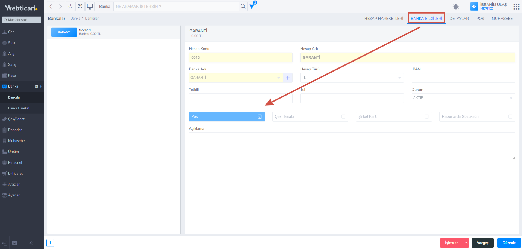
Task: Click the plus icon beside Banka Adı
Action: (x=288, y=78)
